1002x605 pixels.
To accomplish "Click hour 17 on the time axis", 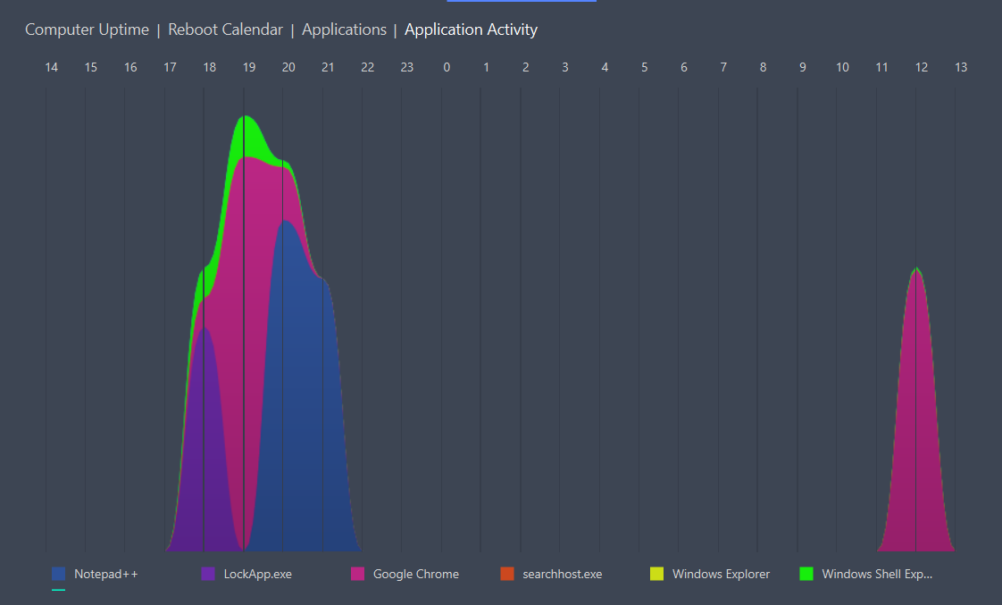I will point(170,67).
